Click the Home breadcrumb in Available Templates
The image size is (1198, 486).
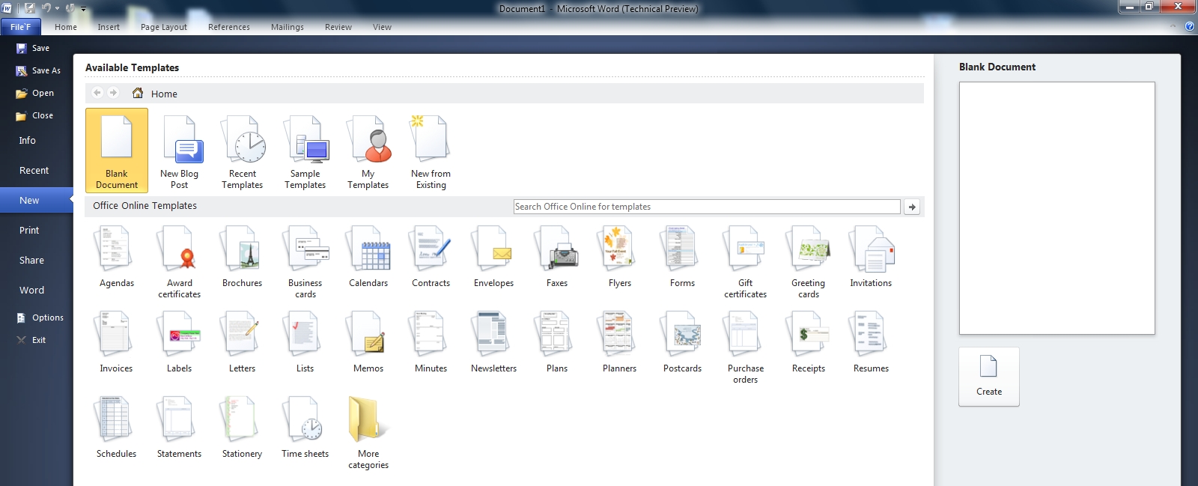tap(155, 94)
